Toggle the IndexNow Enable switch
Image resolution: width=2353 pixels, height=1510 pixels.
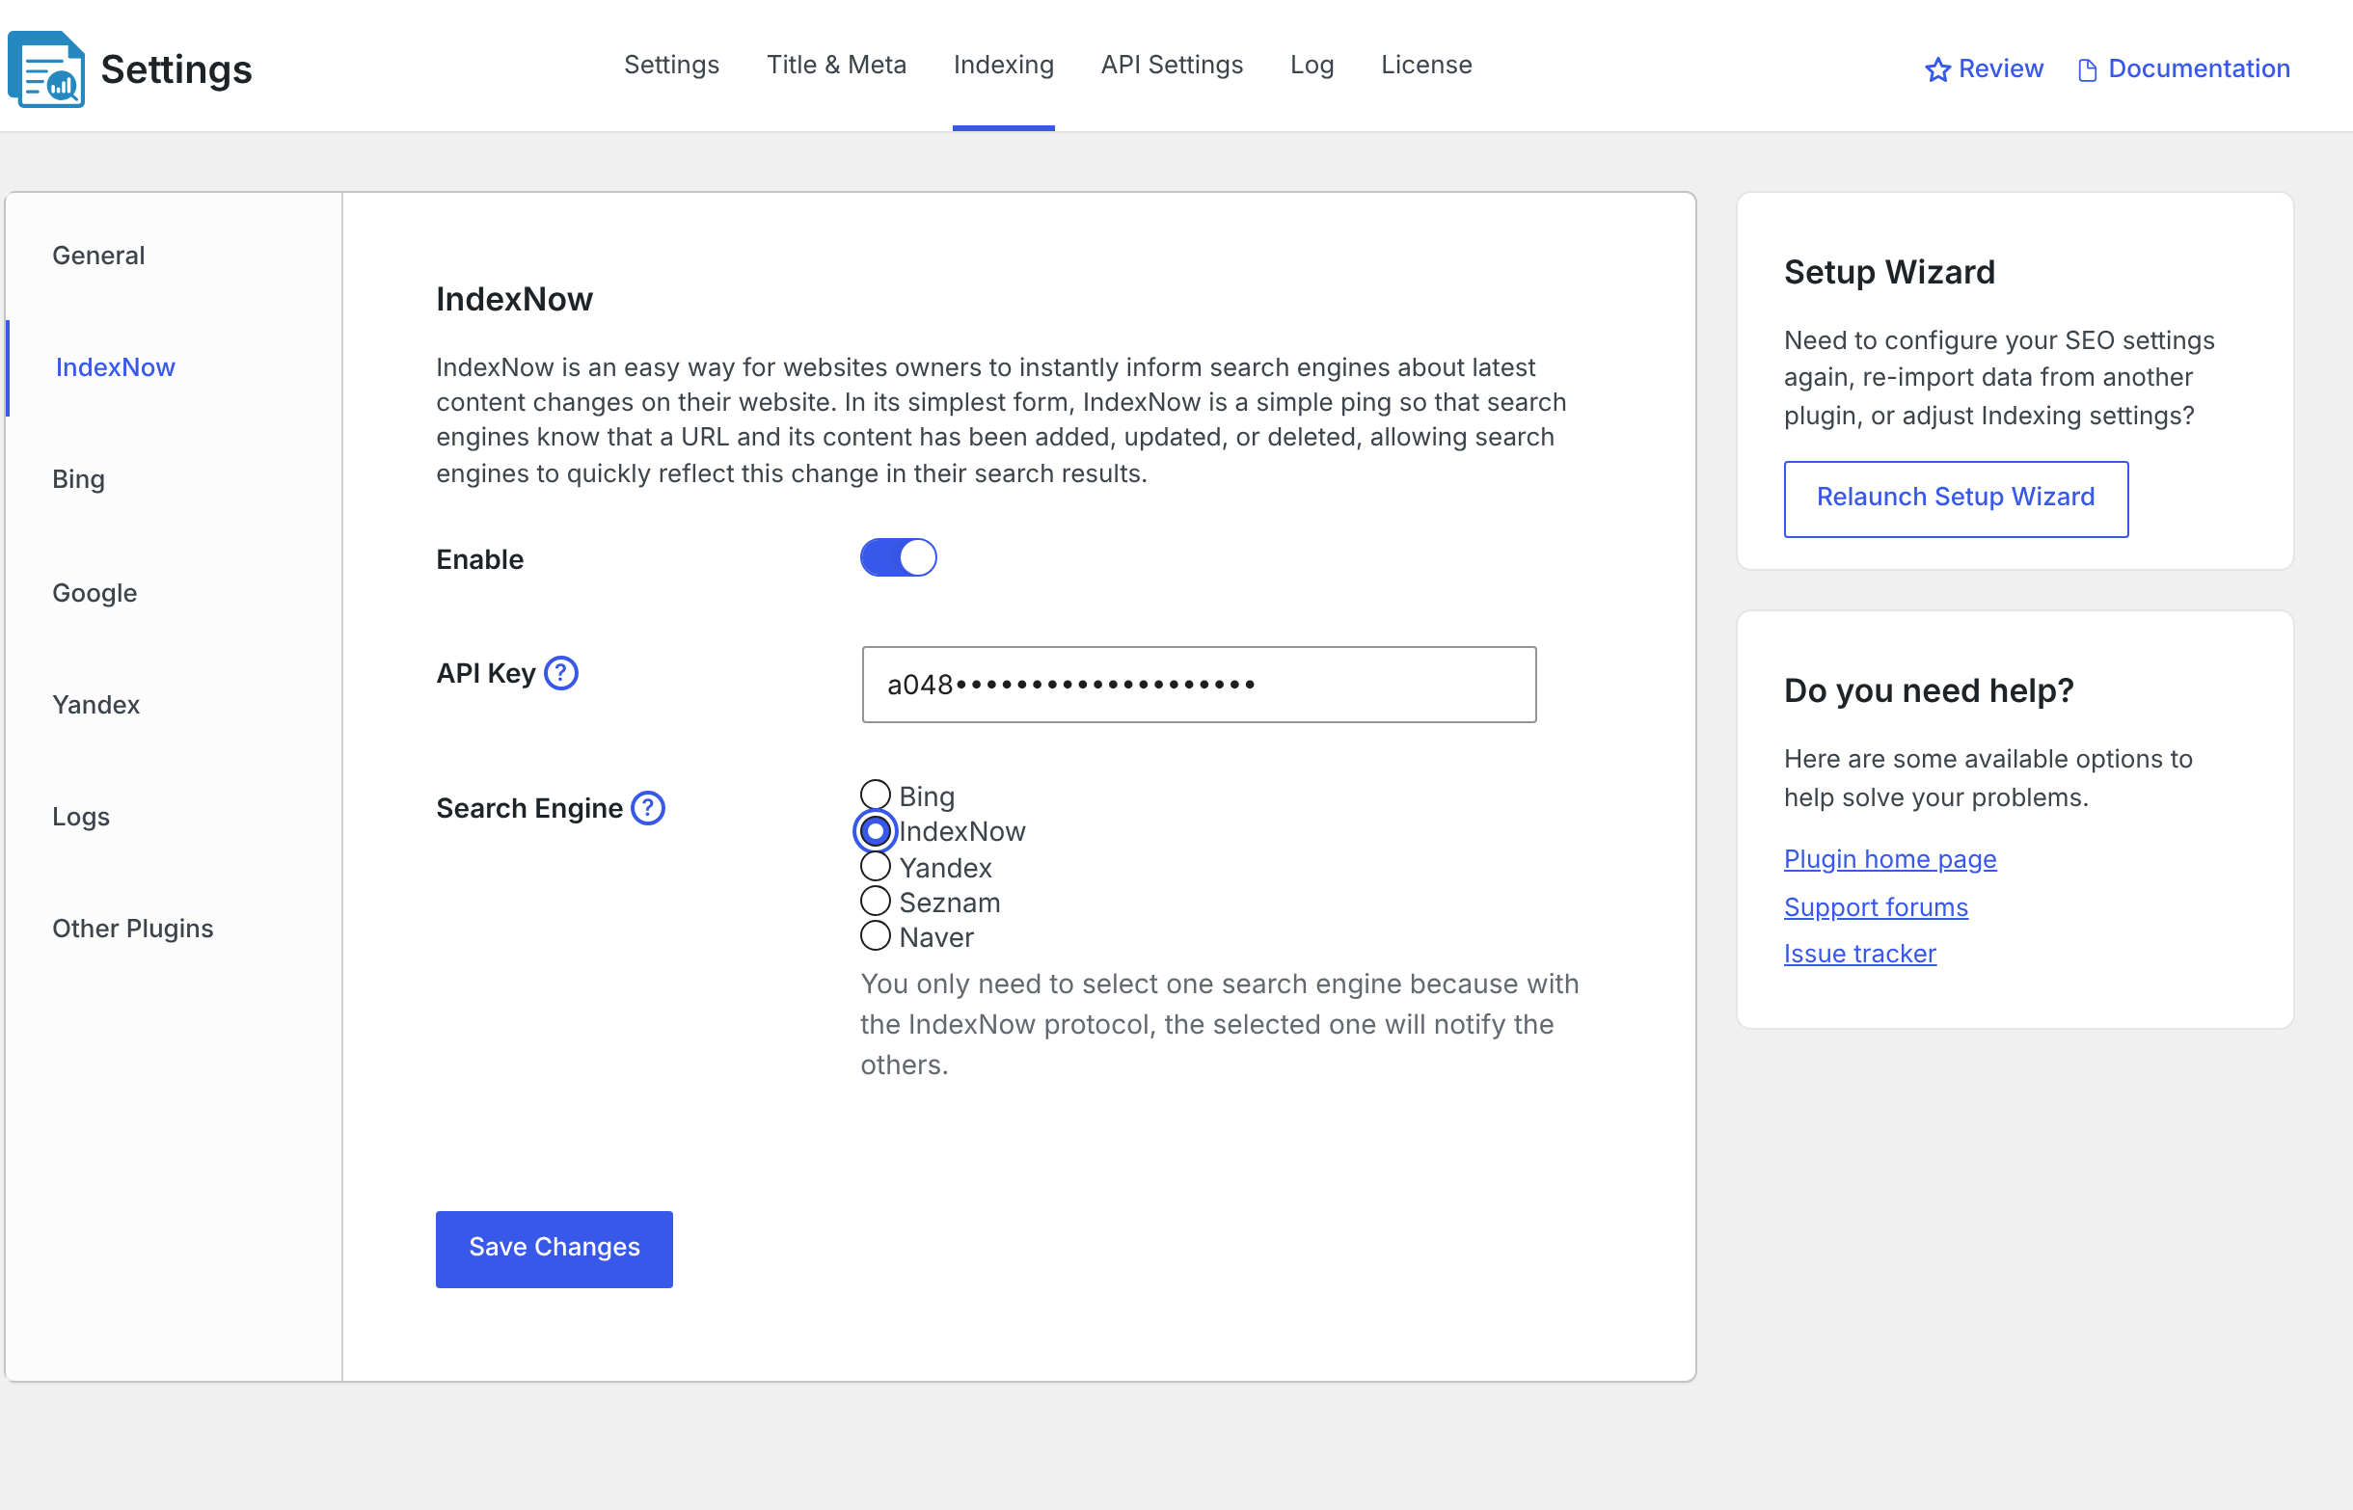point(898,558)
